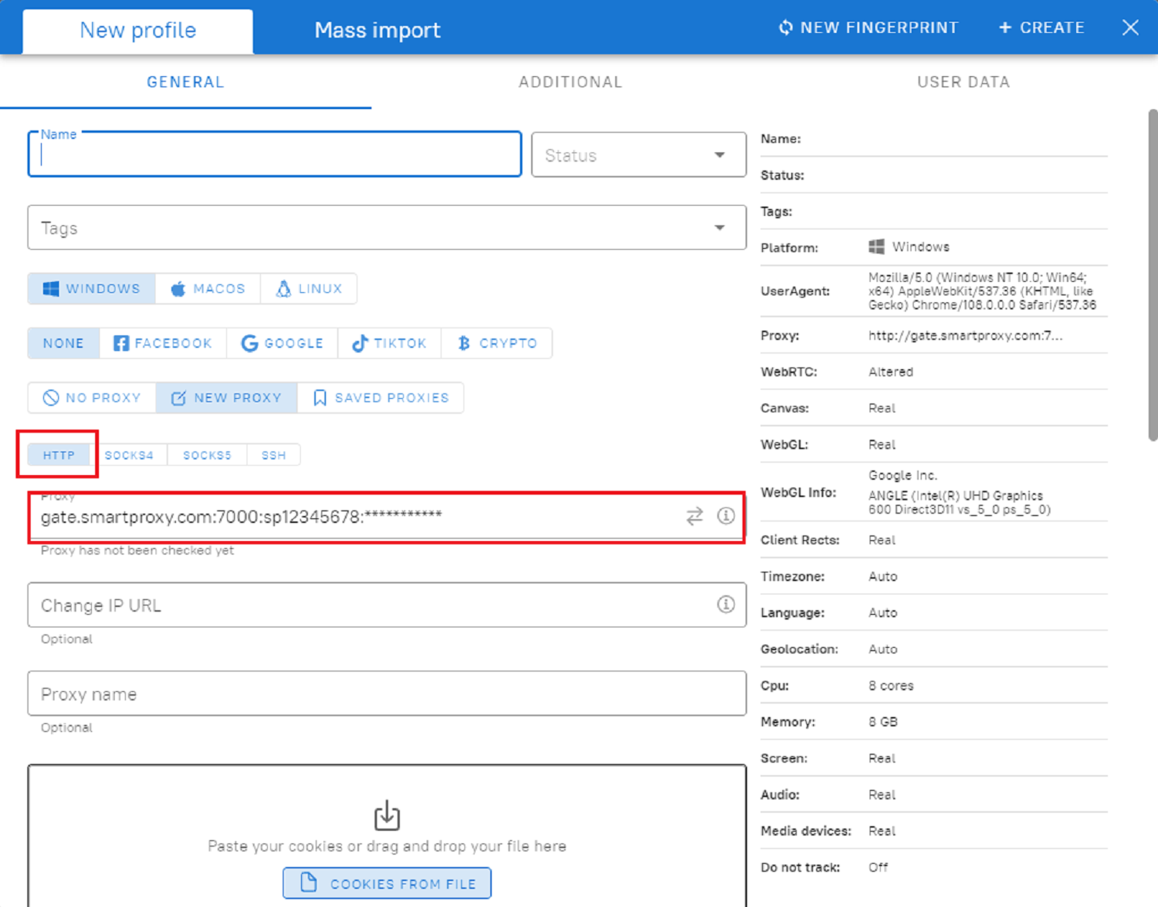The width and height of the screenshot is (1158, 907).
Task: Select the Facebook profile type
Action: [163, 343]
